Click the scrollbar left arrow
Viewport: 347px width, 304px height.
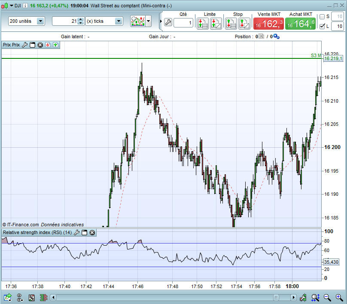pos(53,298)
